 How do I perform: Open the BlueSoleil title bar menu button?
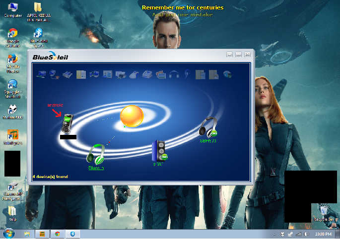(229, 55)
